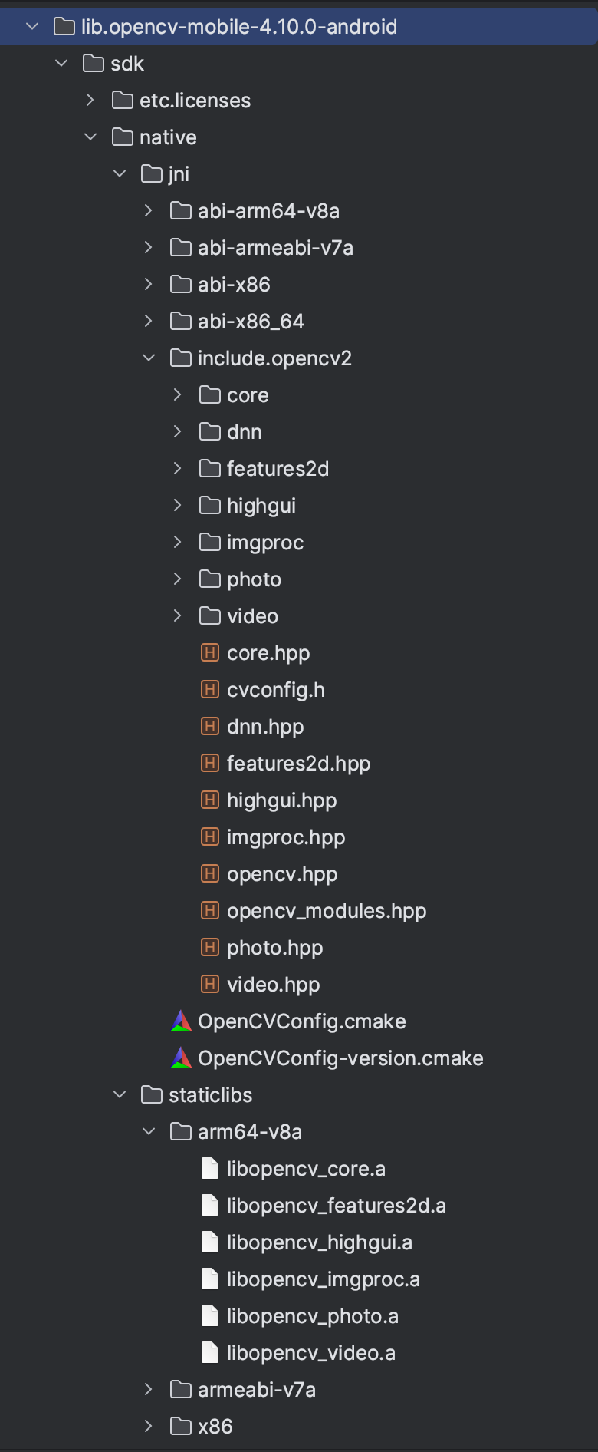598x1452 pixels.
Task: Collapse the include.opencv2 folder
Action: (149, 358)
